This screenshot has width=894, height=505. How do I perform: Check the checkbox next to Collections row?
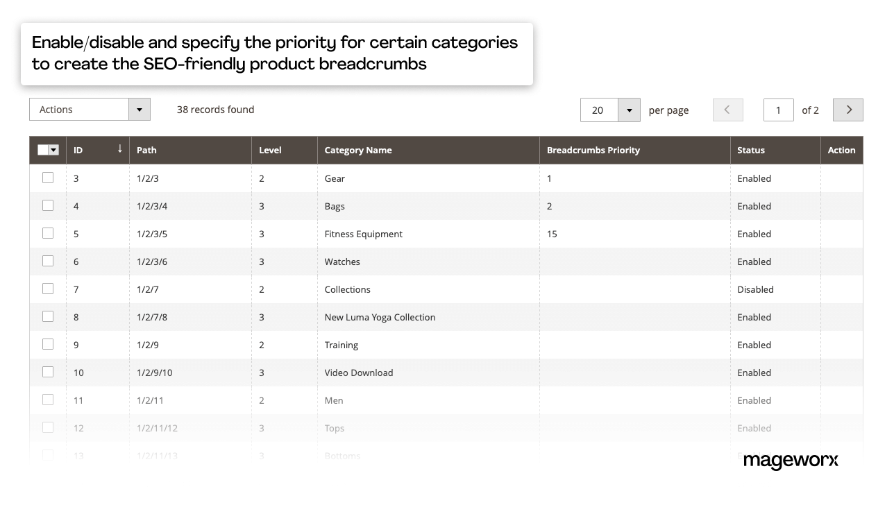point(47,289)
